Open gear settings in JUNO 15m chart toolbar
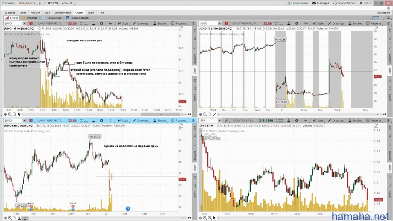Image resolution: width=393 pixels, height=221 pixels. (297, 23)
